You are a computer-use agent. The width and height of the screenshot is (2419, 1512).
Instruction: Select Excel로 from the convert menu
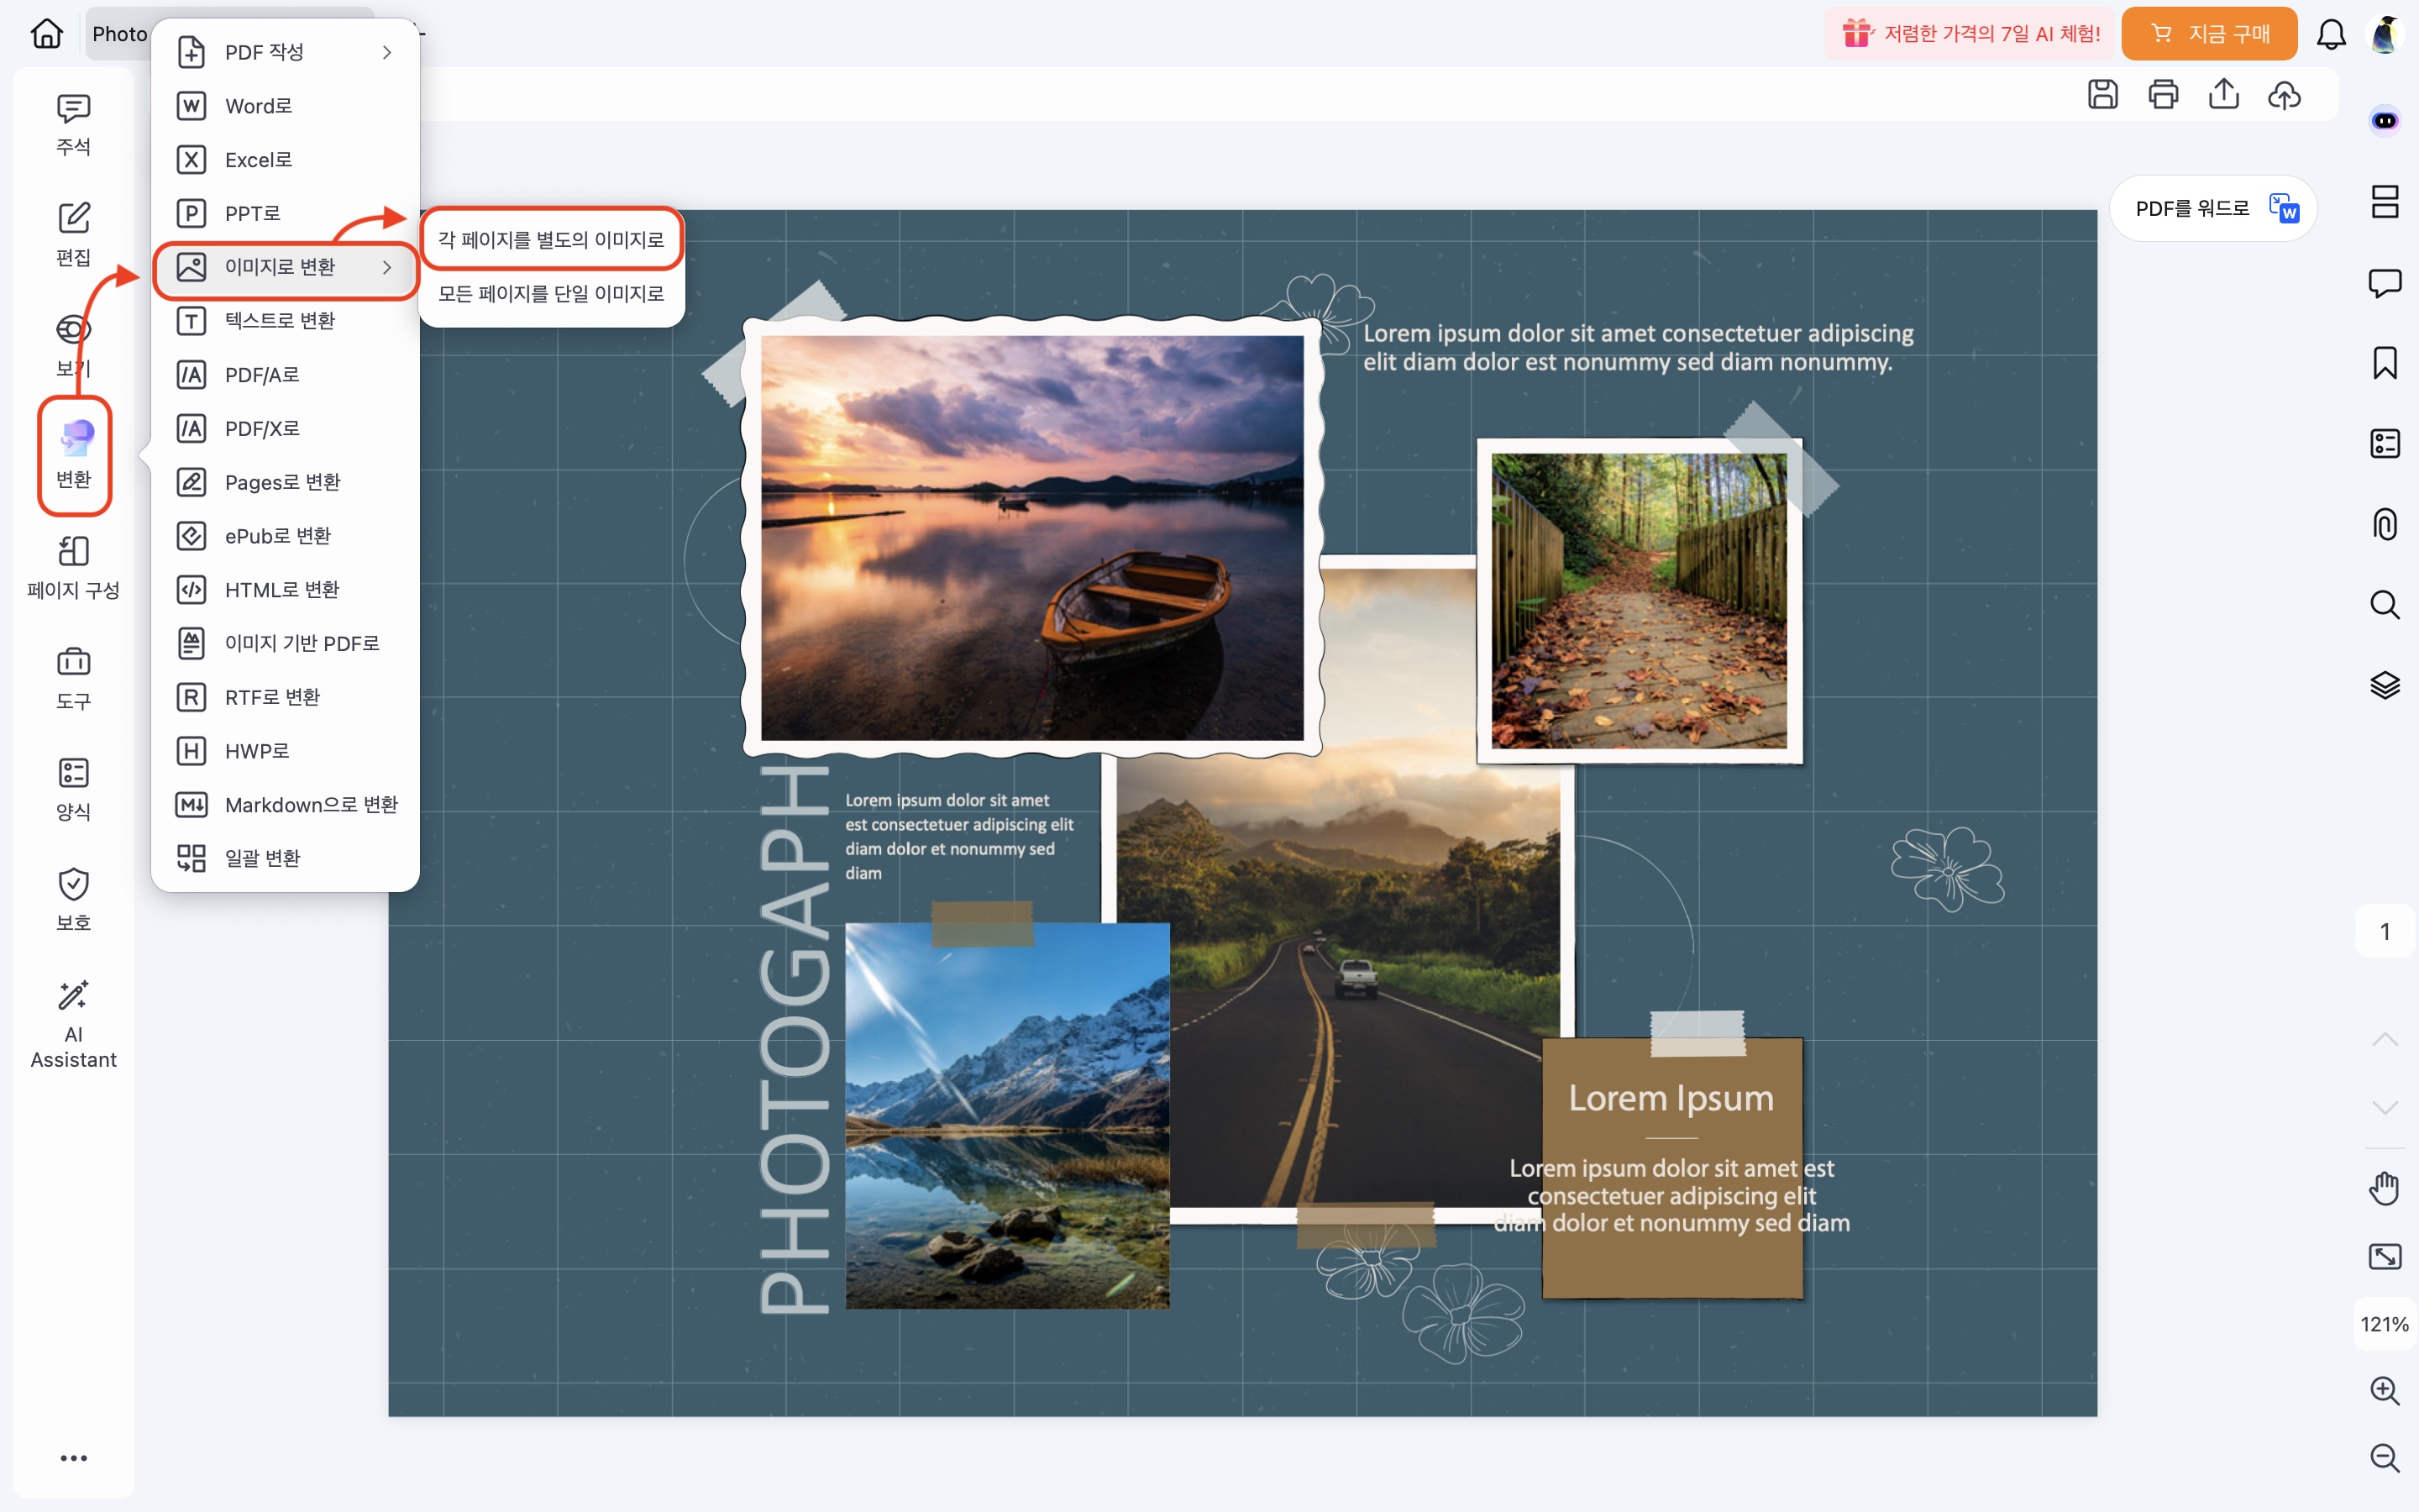pos(258,160)
